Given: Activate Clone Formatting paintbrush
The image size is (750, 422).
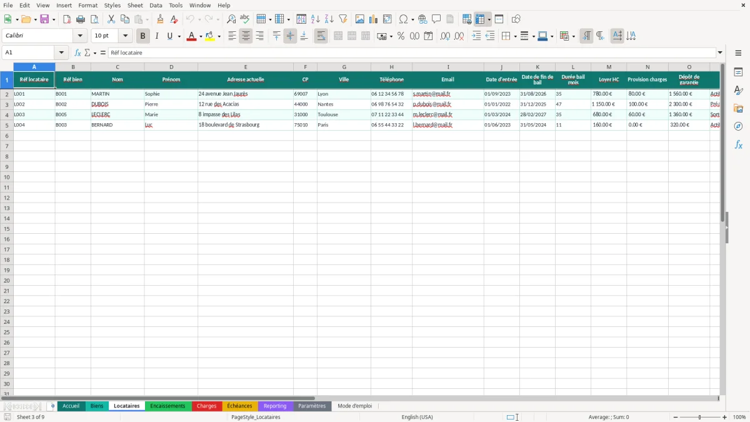Looking at the screenshot, I should (161, 19).
